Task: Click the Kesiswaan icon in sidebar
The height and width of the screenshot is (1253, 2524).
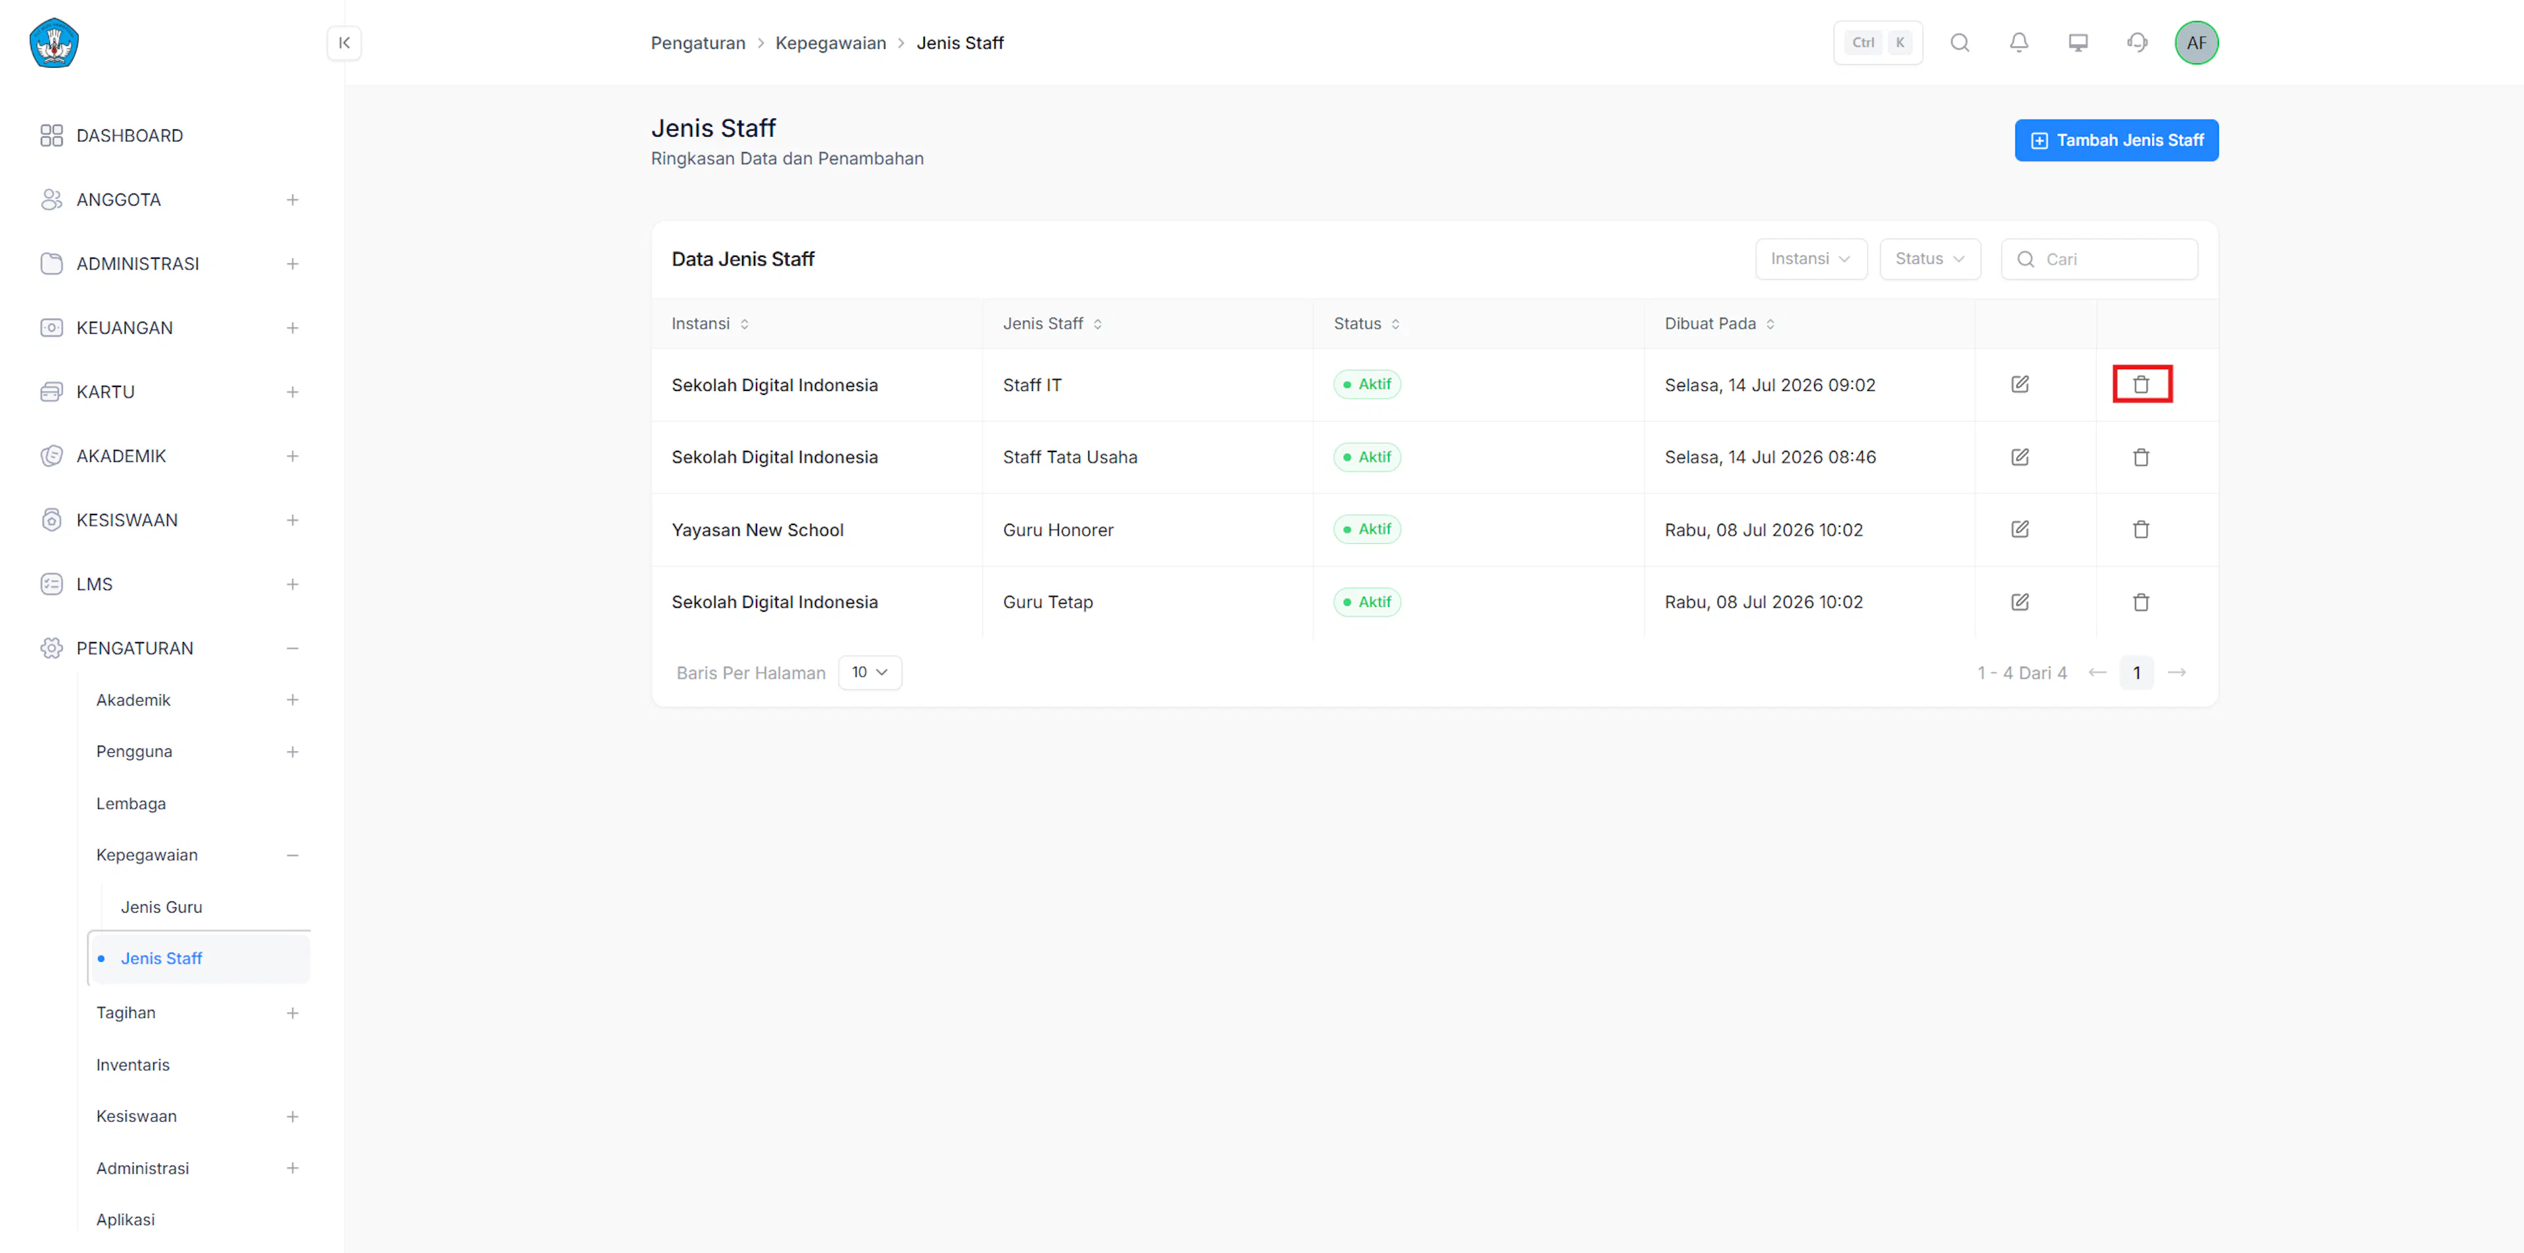Action: 51,519
